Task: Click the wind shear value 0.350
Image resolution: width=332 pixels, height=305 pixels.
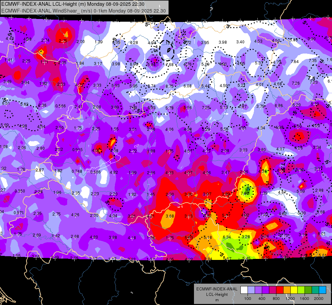Action: (x=20, y=191)
